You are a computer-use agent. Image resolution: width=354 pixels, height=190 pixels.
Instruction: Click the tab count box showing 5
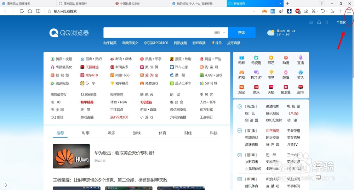(322, 4)
